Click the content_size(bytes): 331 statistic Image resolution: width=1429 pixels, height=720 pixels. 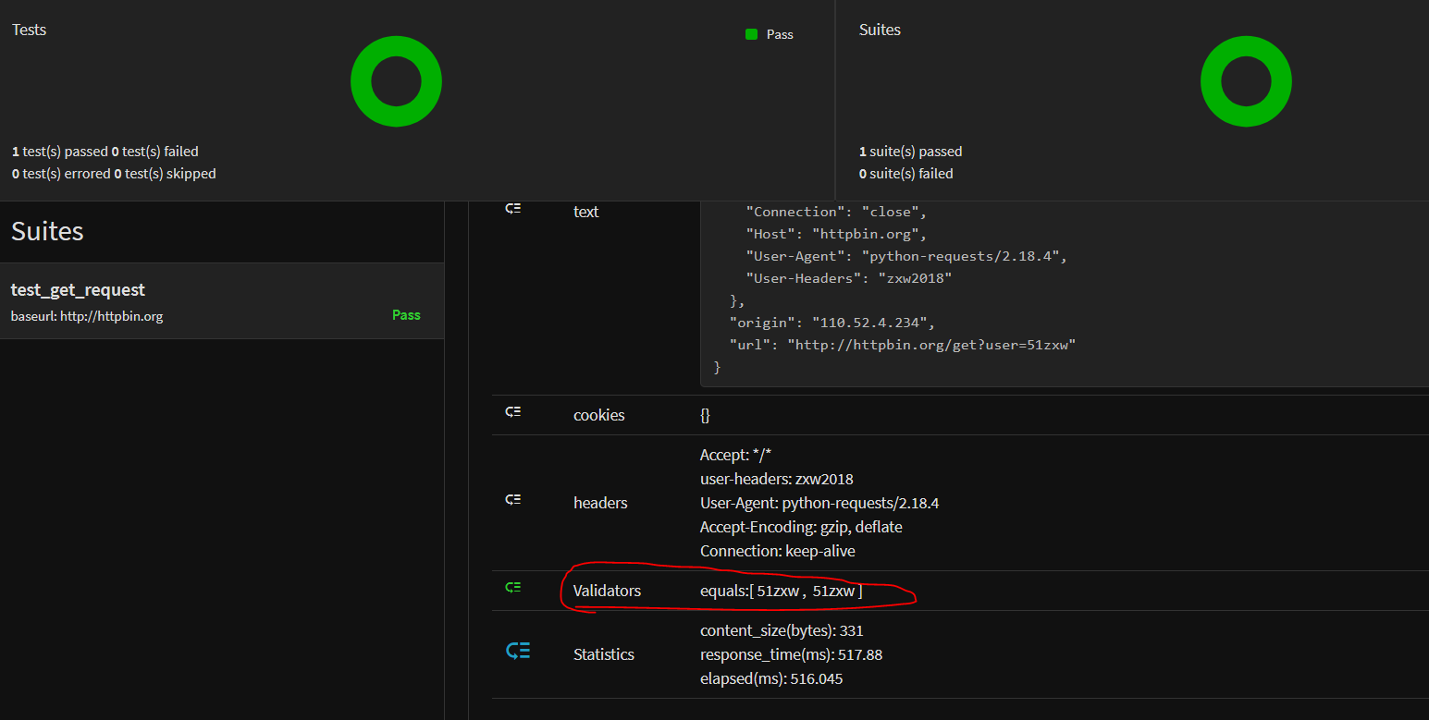pyautogui.click(x=782, y=630)
